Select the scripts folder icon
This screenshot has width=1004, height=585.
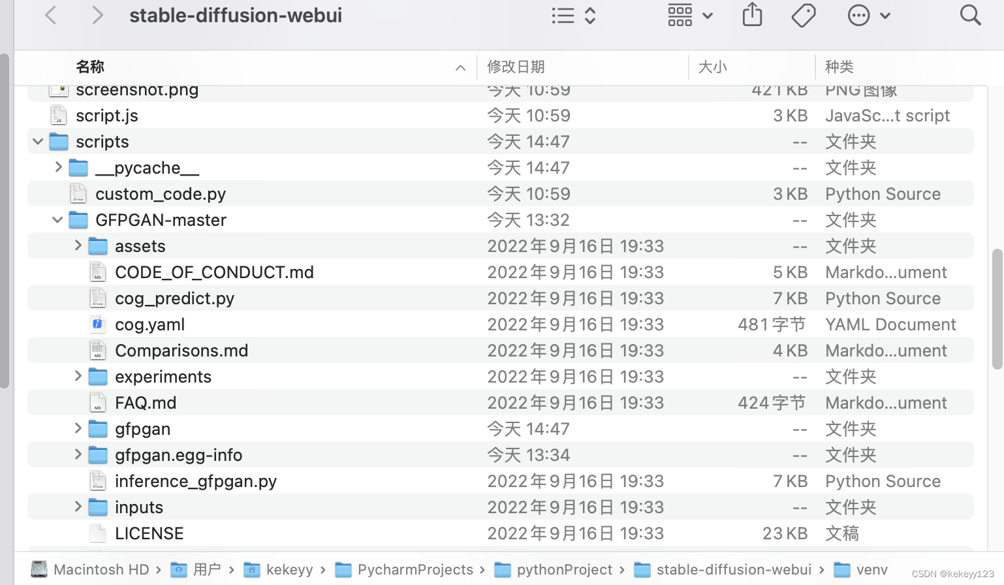[59, 141]
